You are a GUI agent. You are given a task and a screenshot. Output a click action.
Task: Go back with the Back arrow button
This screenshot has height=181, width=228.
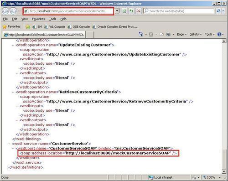(x=5, y=11)
